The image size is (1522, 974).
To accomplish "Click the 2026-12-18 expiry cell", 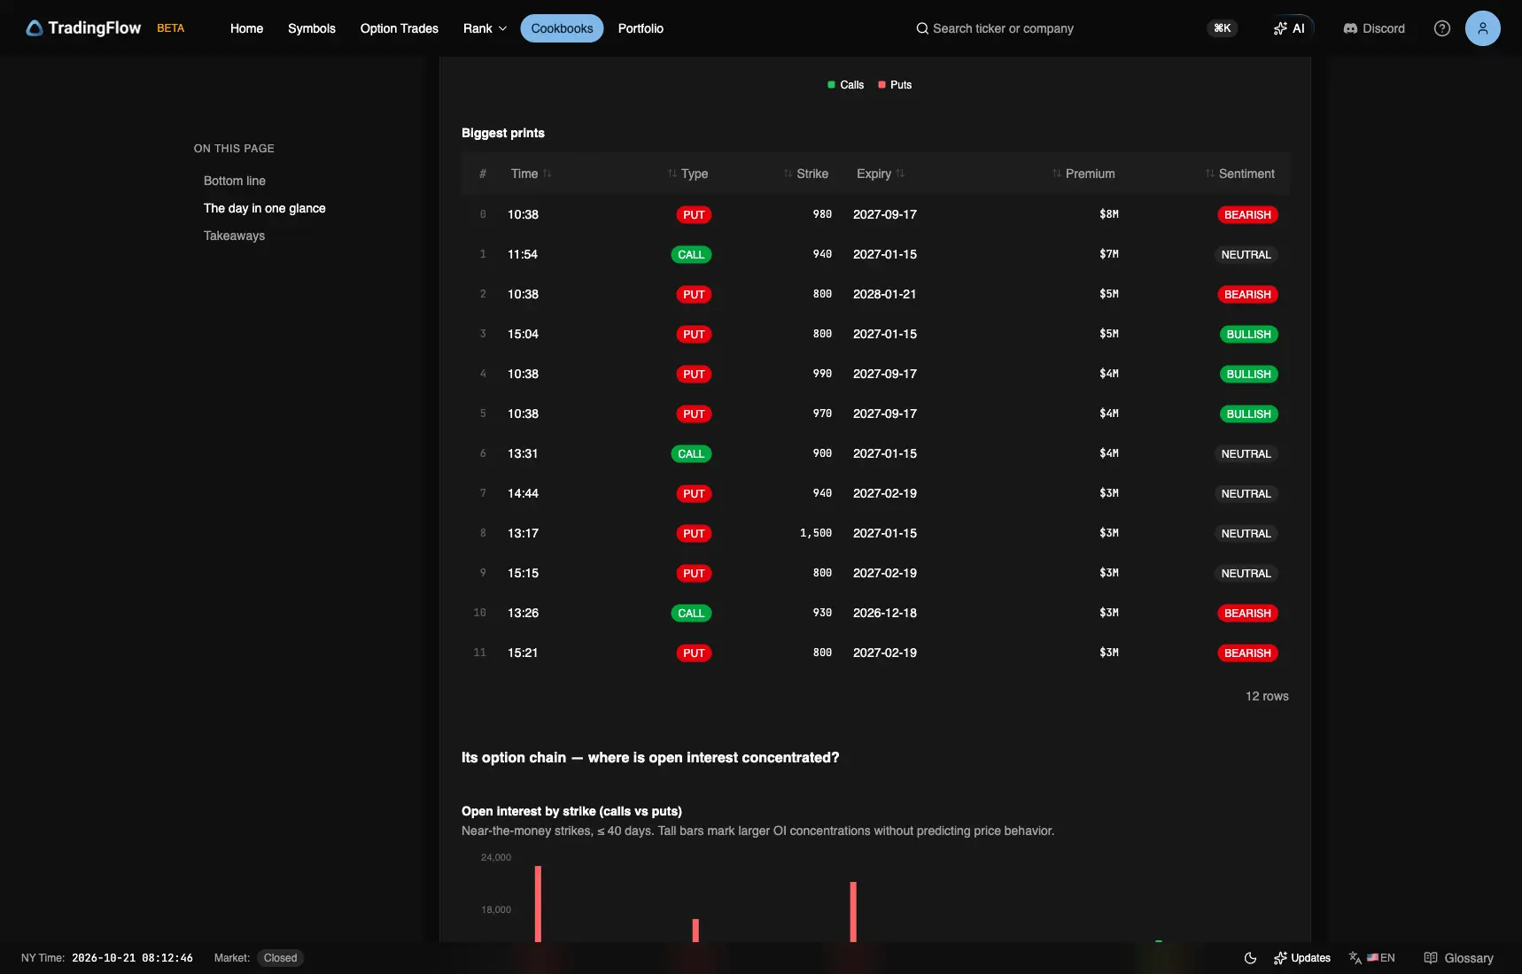I will pyautogui.click(x=885, y=613).
